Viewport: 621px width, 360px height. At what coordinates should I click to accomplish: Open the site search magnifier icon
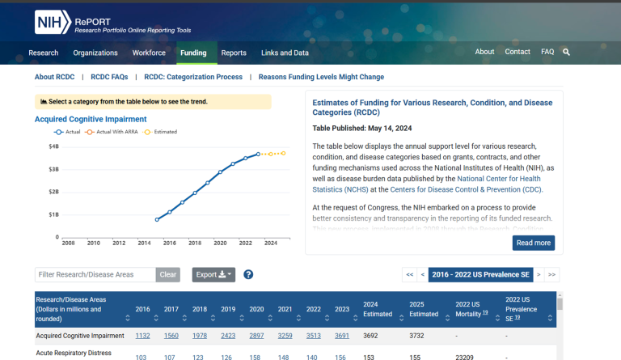(566, 52)
